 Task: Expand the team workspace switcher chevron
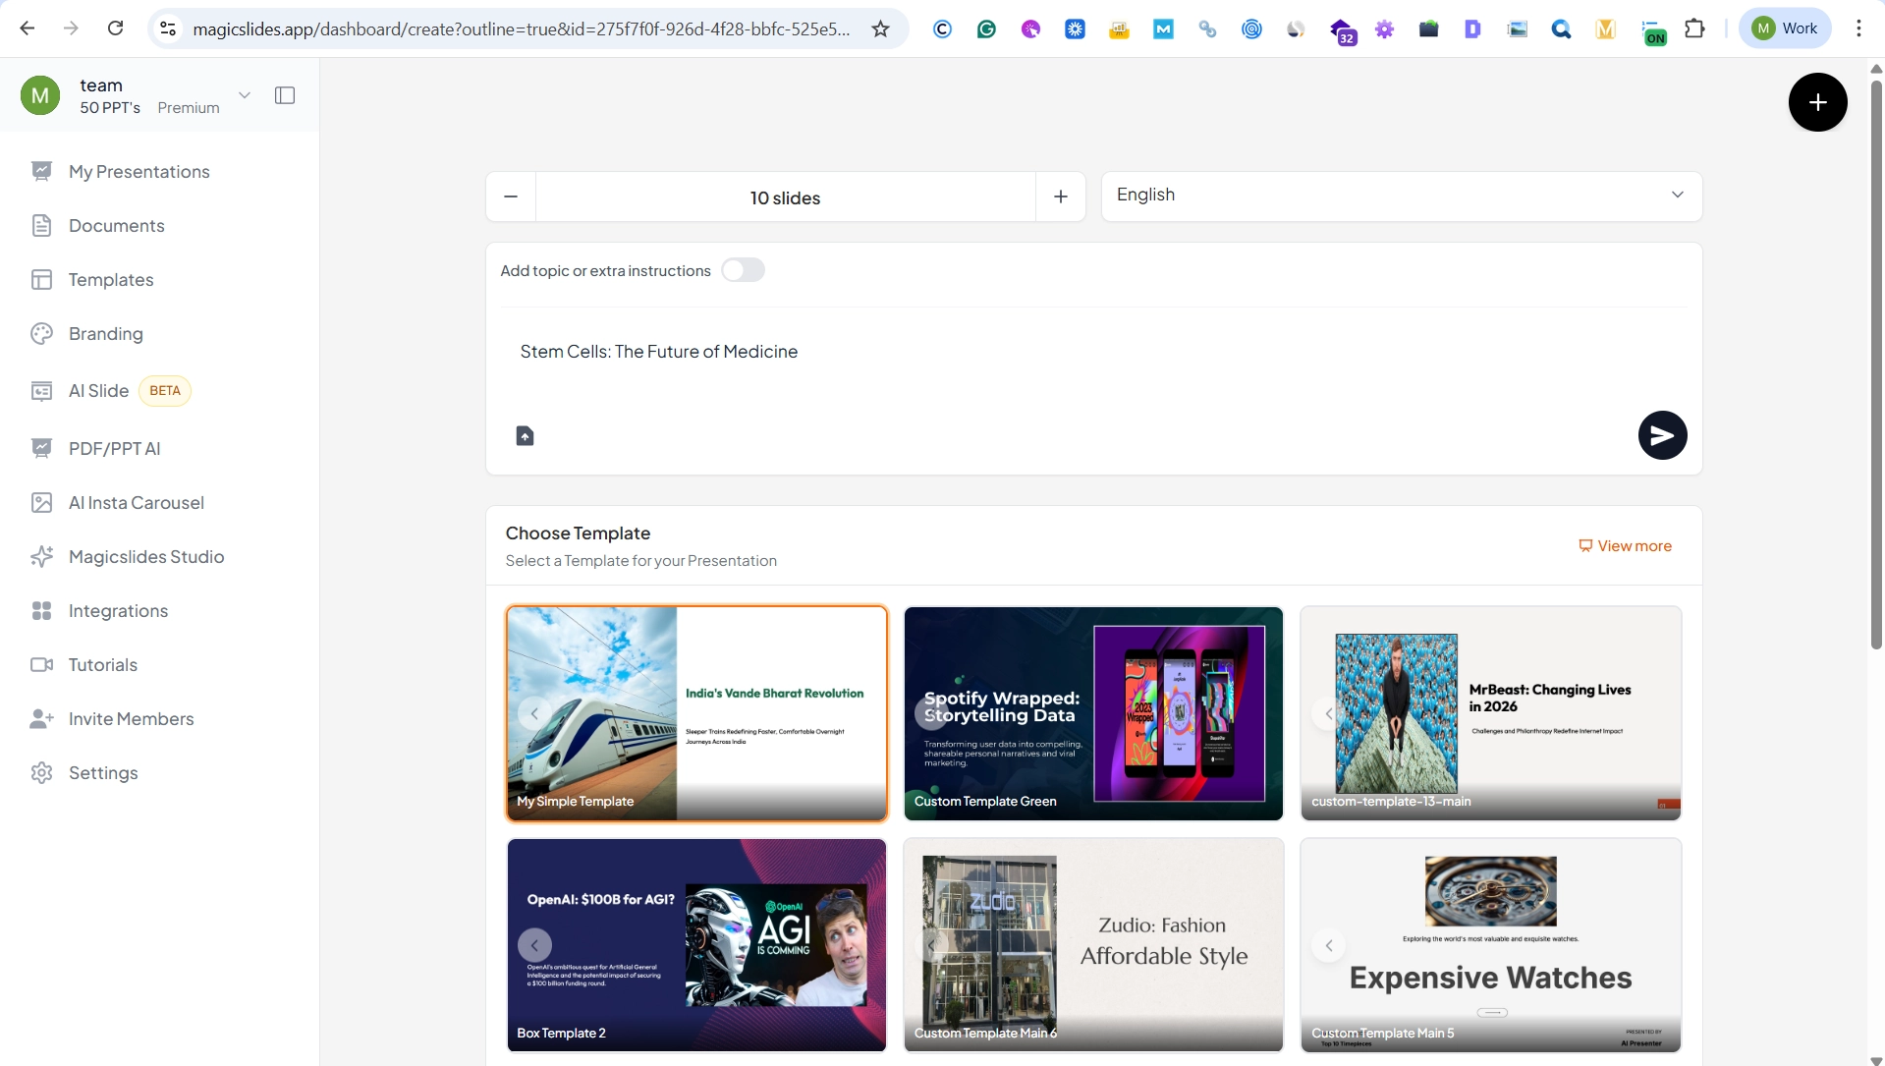point(245,95)
